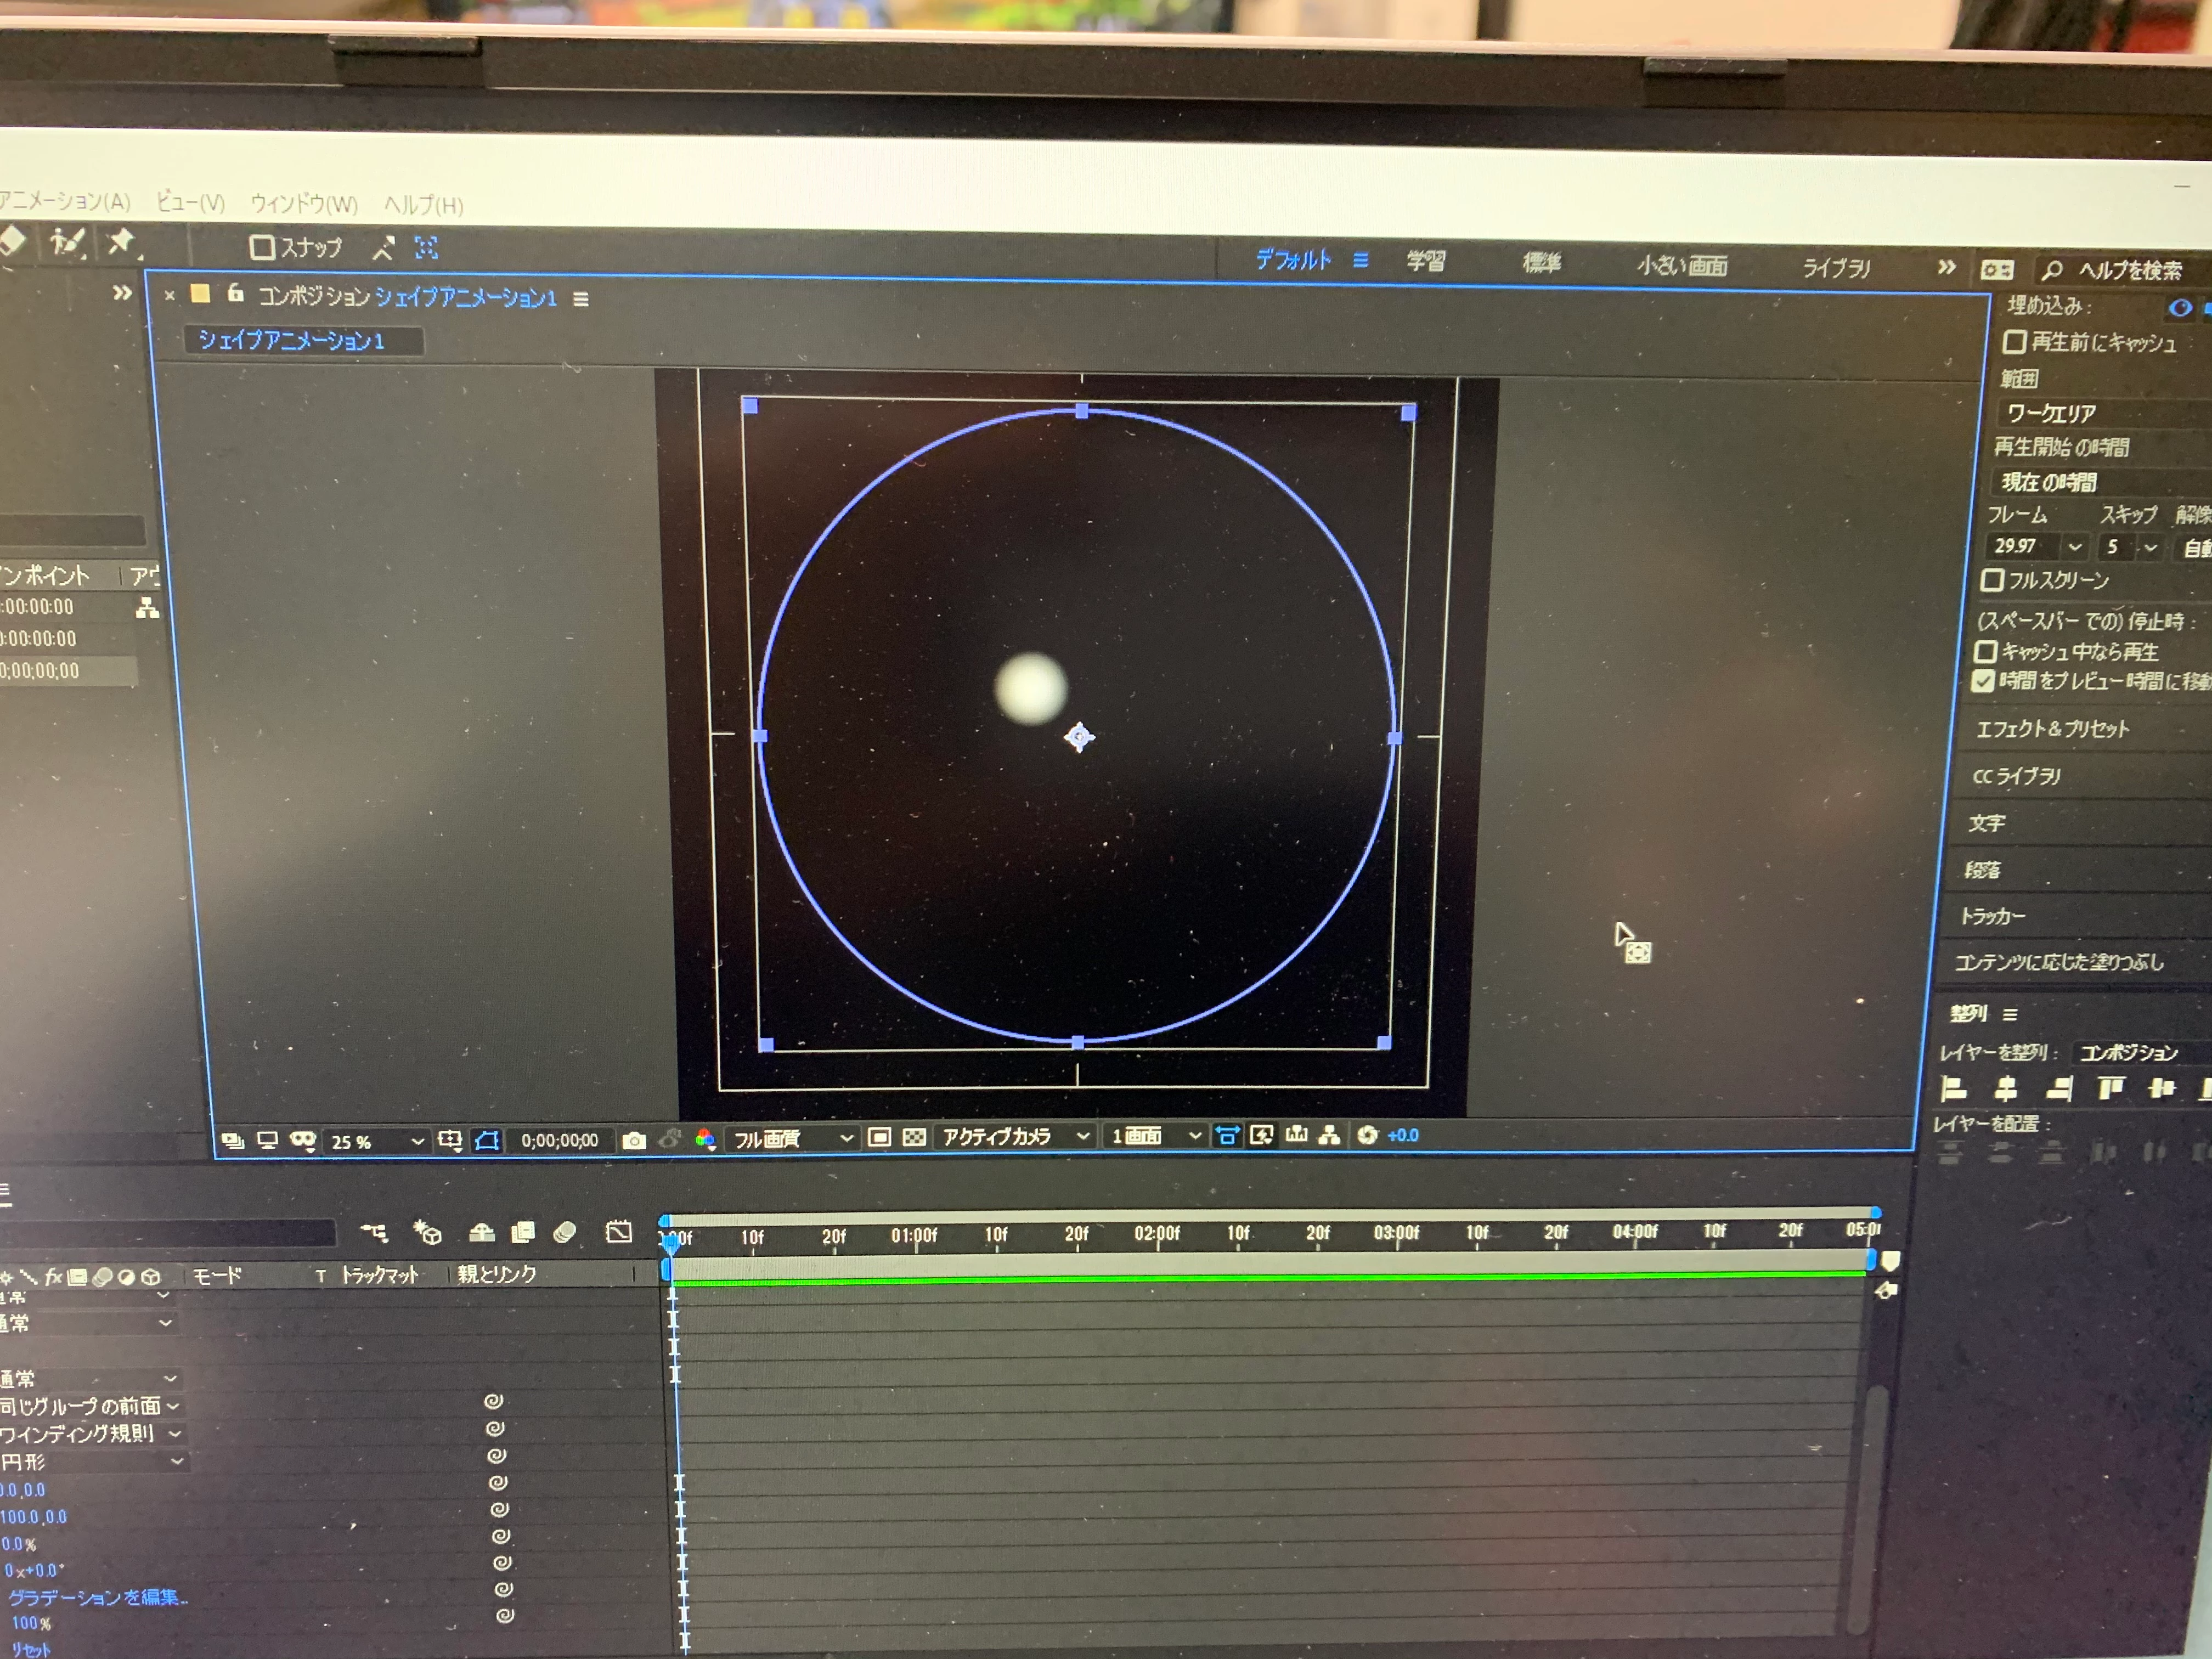Open the Graph Editor in timeline
Viewport: 2212px width, 1659px height.
pos(619,1232)
